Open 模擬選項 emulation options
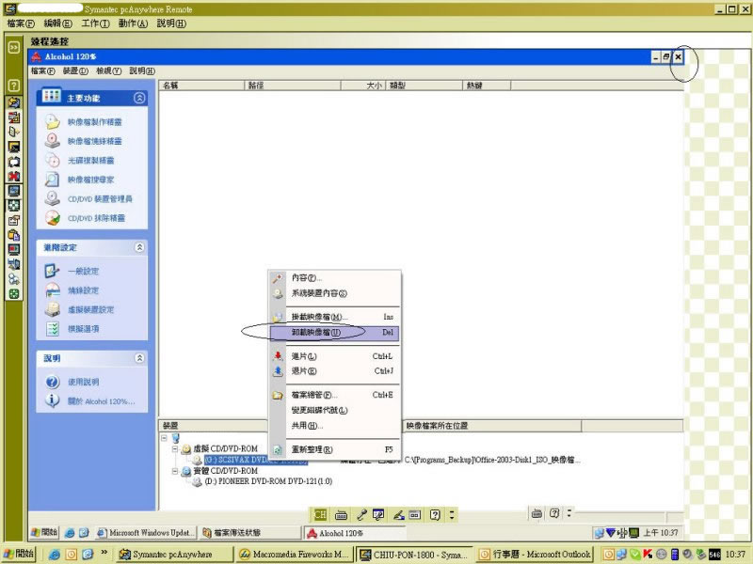 click(83, 329)
